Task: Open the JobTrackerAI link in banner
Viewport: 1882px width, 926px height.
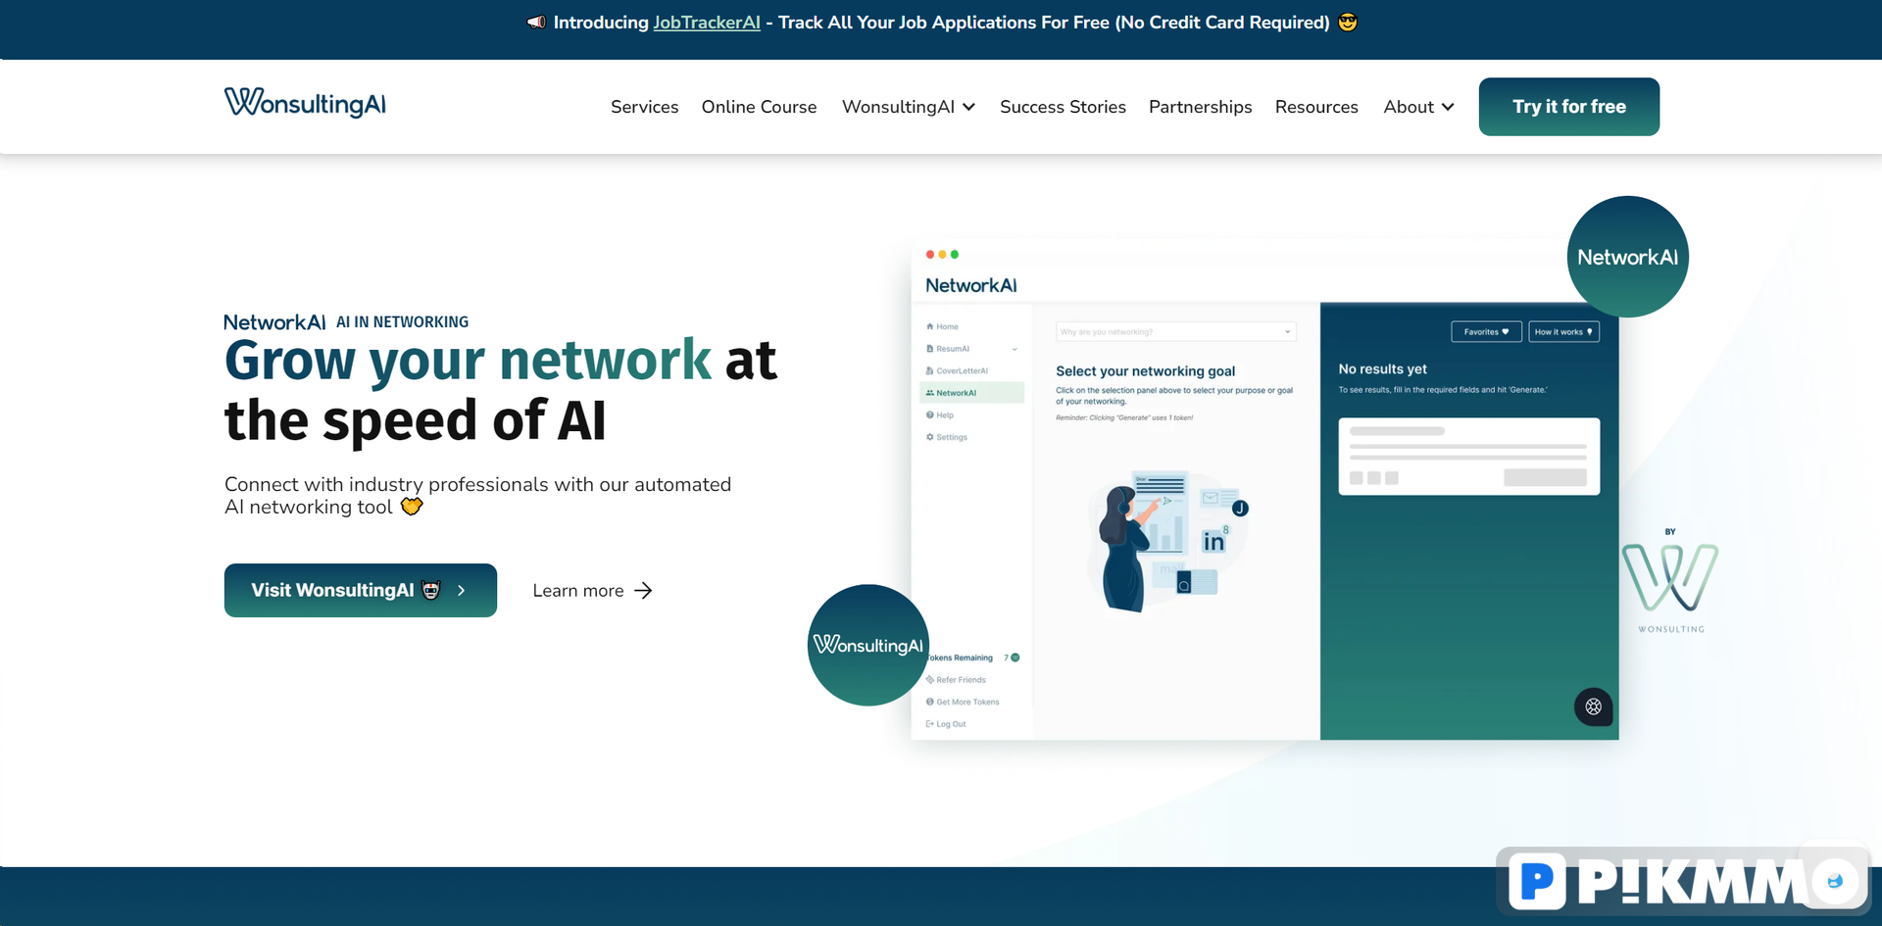Action: click(707, 23)
